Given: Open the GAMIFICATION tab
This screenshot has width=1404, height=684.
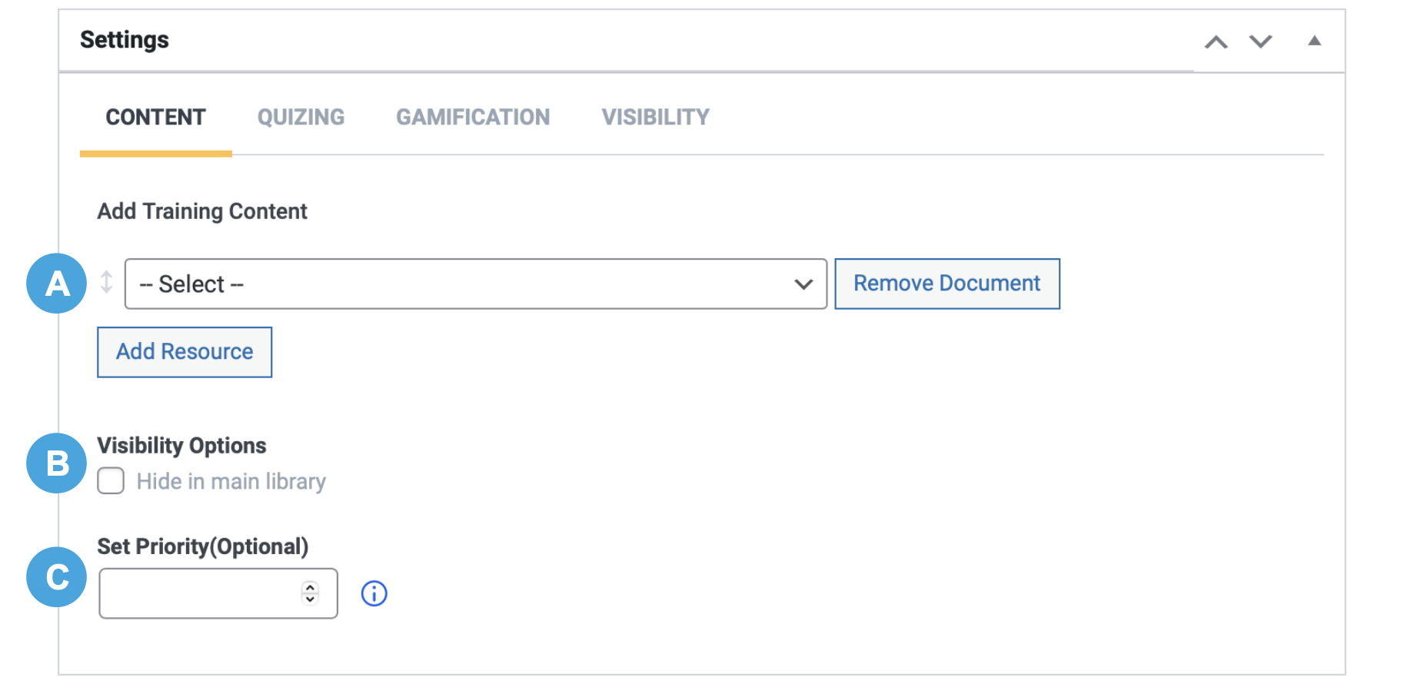Looking at the screenshot, I should pos(473,117).
